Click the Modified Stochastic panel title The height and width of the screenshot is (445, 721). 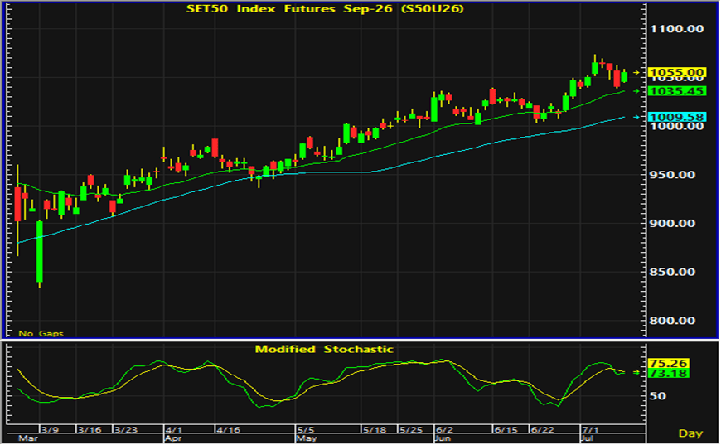324,349
